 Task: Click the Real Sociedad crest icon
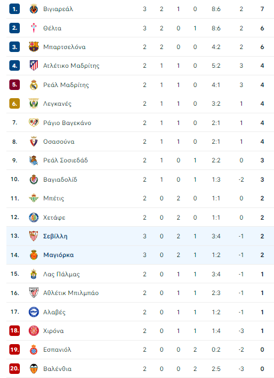click(x=34, y=160)
